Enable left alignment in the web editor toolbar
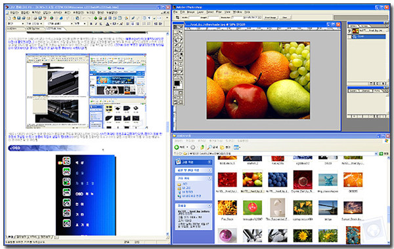 pos(127,24)
